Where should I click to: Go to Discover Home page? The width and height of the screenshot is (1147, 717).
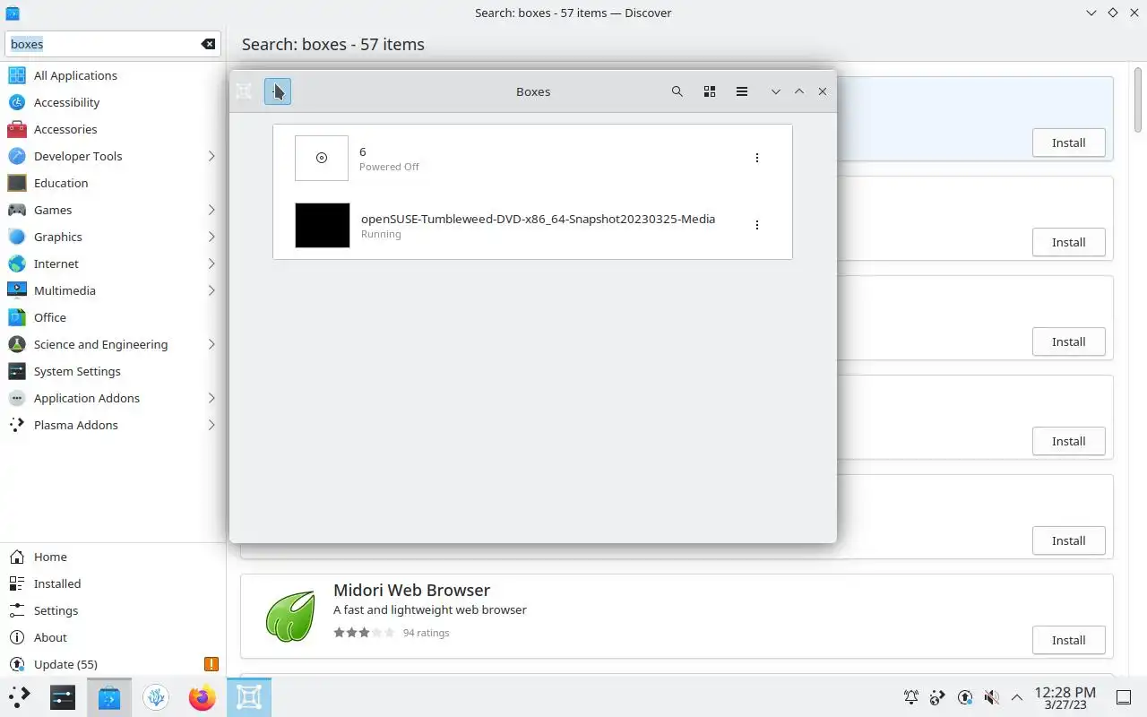pos(113,557)
